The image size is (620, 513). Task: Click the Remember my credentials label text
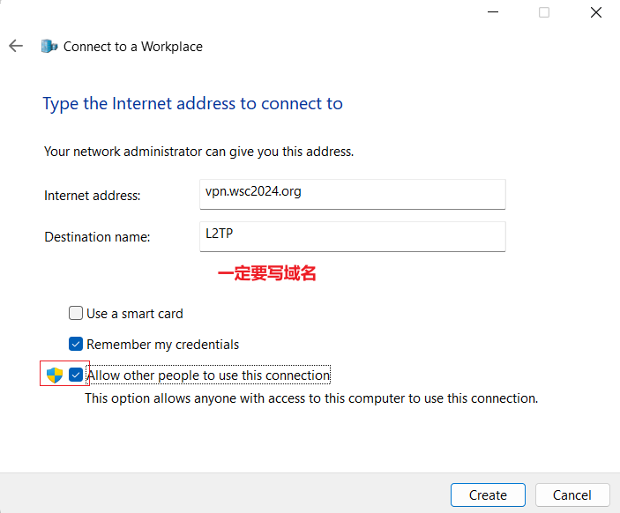(x=162, y=345)
